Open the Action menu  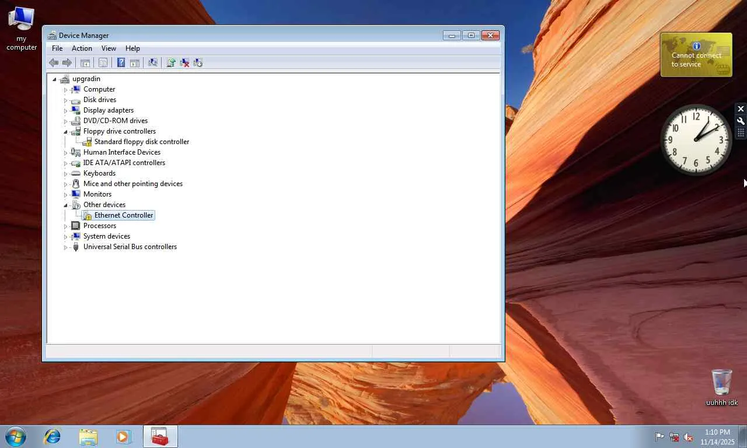(82, 48)
